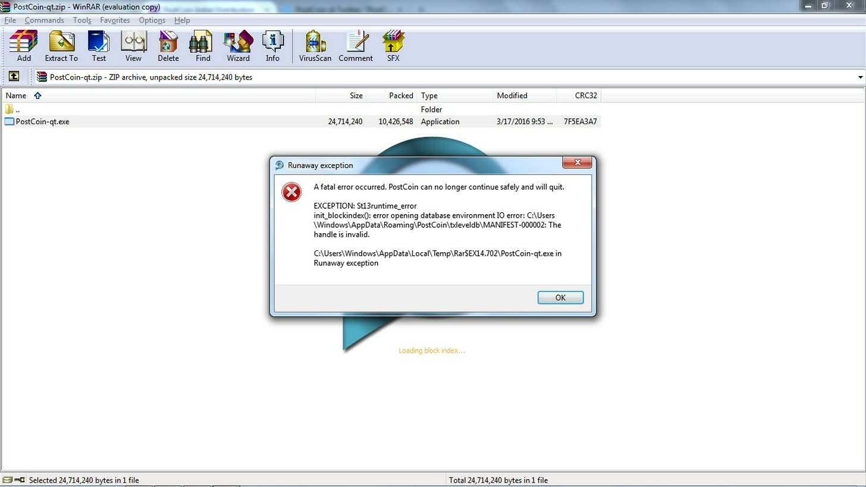Click the Extract To toolbar icon
The image size is (866, 487).
(x=61, y=46)
